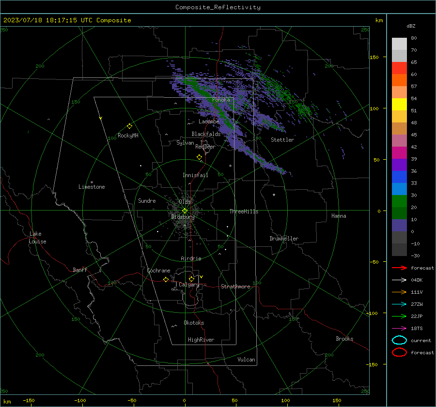The image size is (436, 407).
Task: Click the Ponoka city label
Action: [x=221, y=100]
